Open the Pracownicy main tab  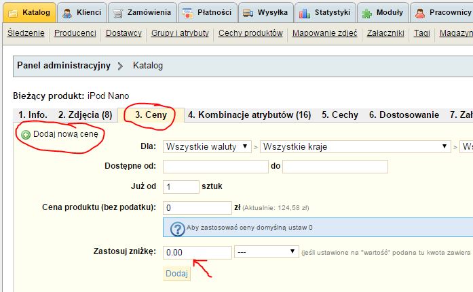click(x=442, y=12)
